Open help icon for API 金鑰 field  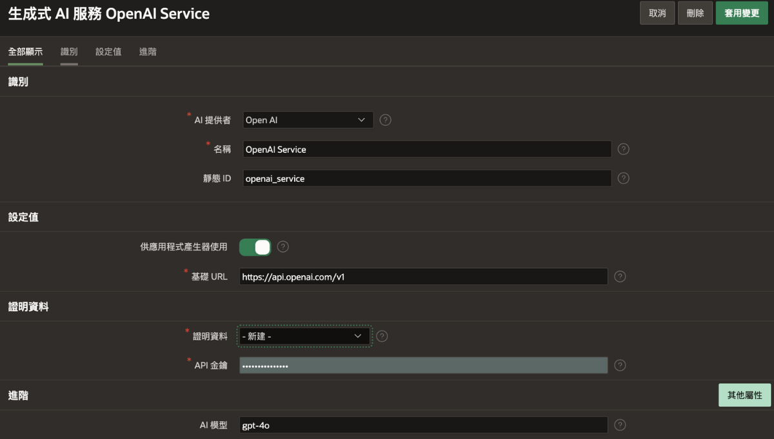[620, 366]
